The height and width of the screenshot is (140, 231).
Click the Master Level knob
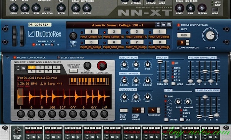[x=17, y=130]
